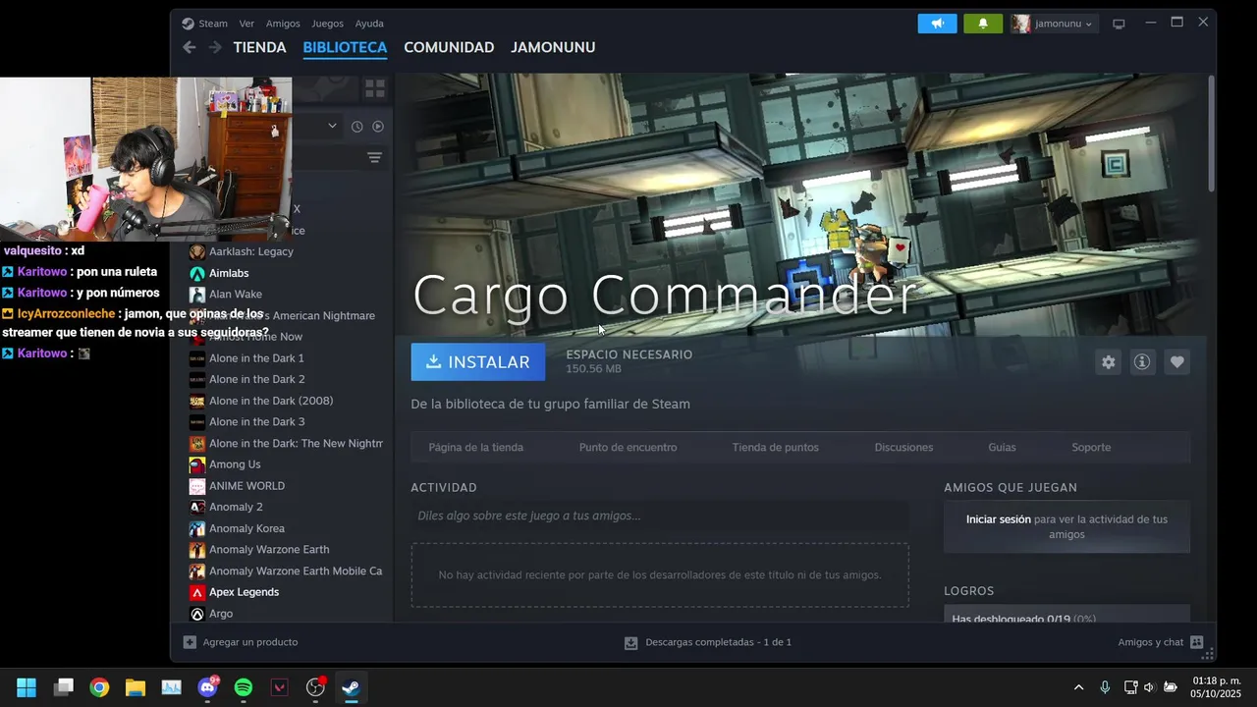The width and height of the screenshot is (1257, 707).
Task: Click the Apex Legends game icon
Action: [197, 592]
